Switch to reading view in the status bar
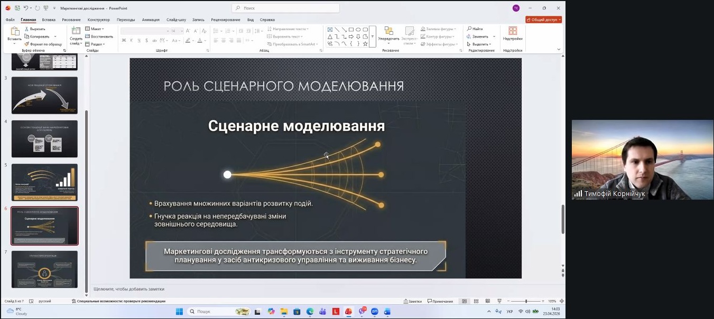Image resolution: width=714 pixels, height=319 pixels. point(487,301)
